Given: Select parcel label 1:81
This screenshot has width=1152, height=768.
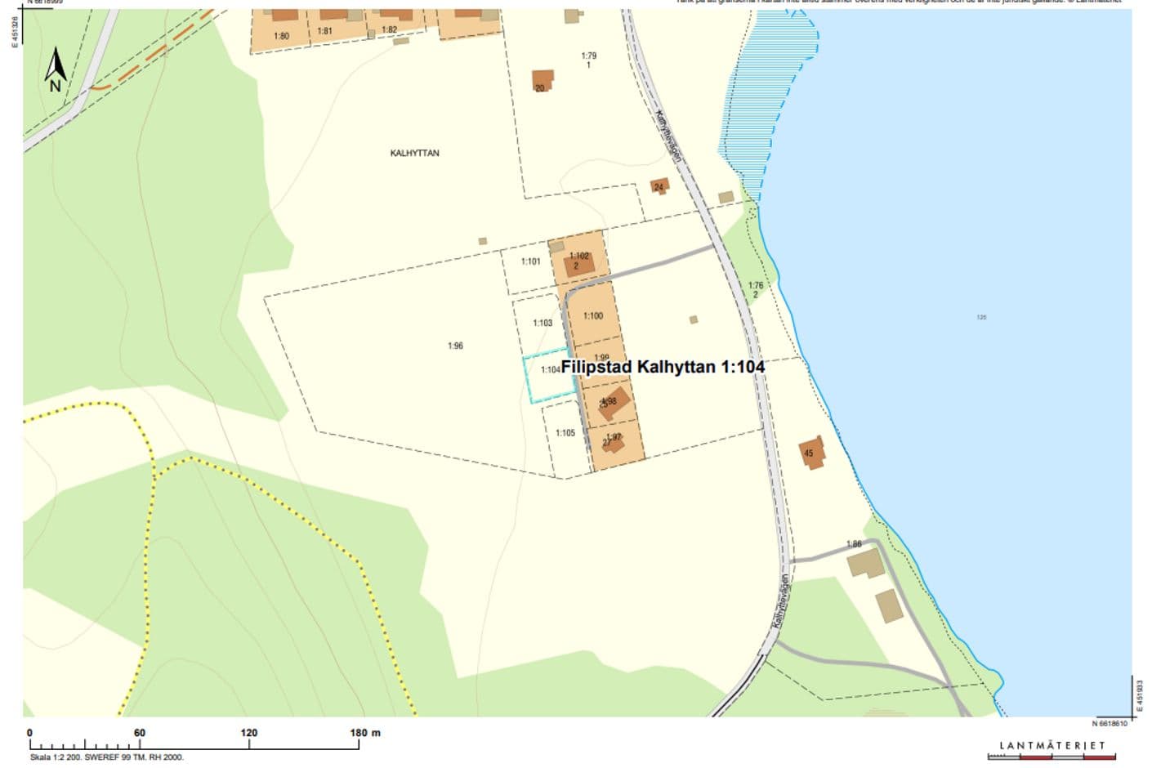Looking at the screenshot, I should (324, 31).
